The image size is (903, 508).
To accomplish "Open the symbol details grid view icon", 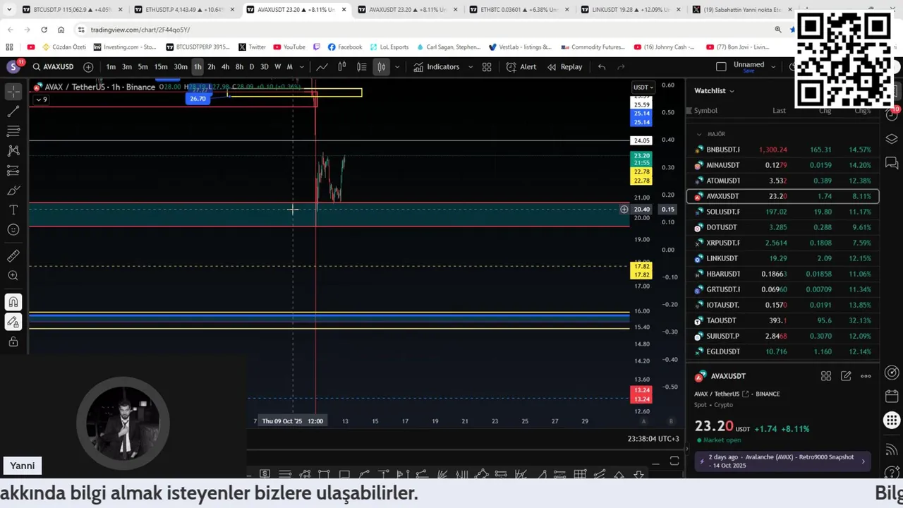I will click(x=826, y=376).
